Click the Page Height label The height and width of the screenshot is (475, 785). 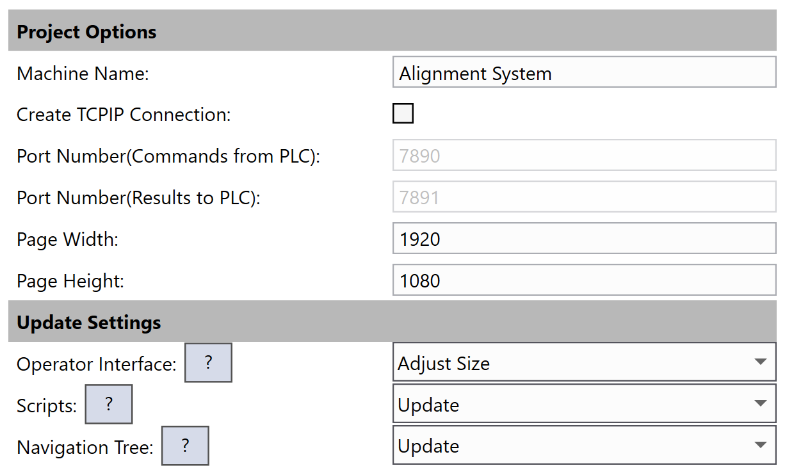70,281
